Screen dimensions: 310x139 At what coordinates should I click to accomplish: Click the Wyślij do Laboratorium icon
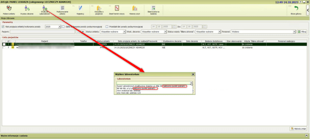[x=45, y=9]
